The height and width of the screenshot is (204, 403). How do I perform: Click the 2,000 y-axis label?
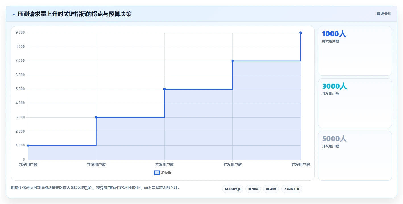click(20, 131)
